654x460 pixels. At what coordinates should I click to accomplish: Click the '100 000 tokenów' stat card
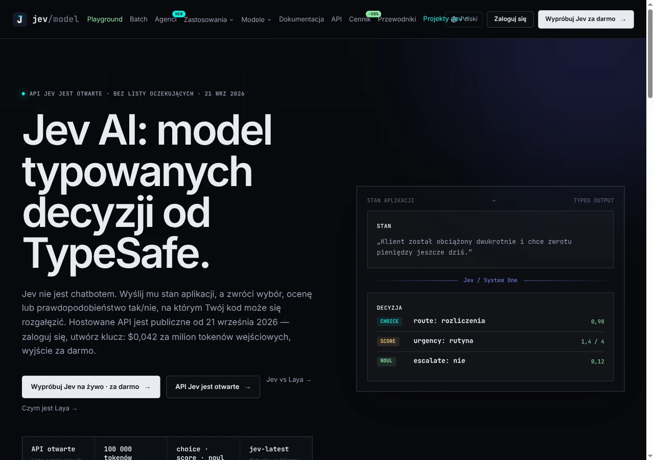[x=131, y=449]
